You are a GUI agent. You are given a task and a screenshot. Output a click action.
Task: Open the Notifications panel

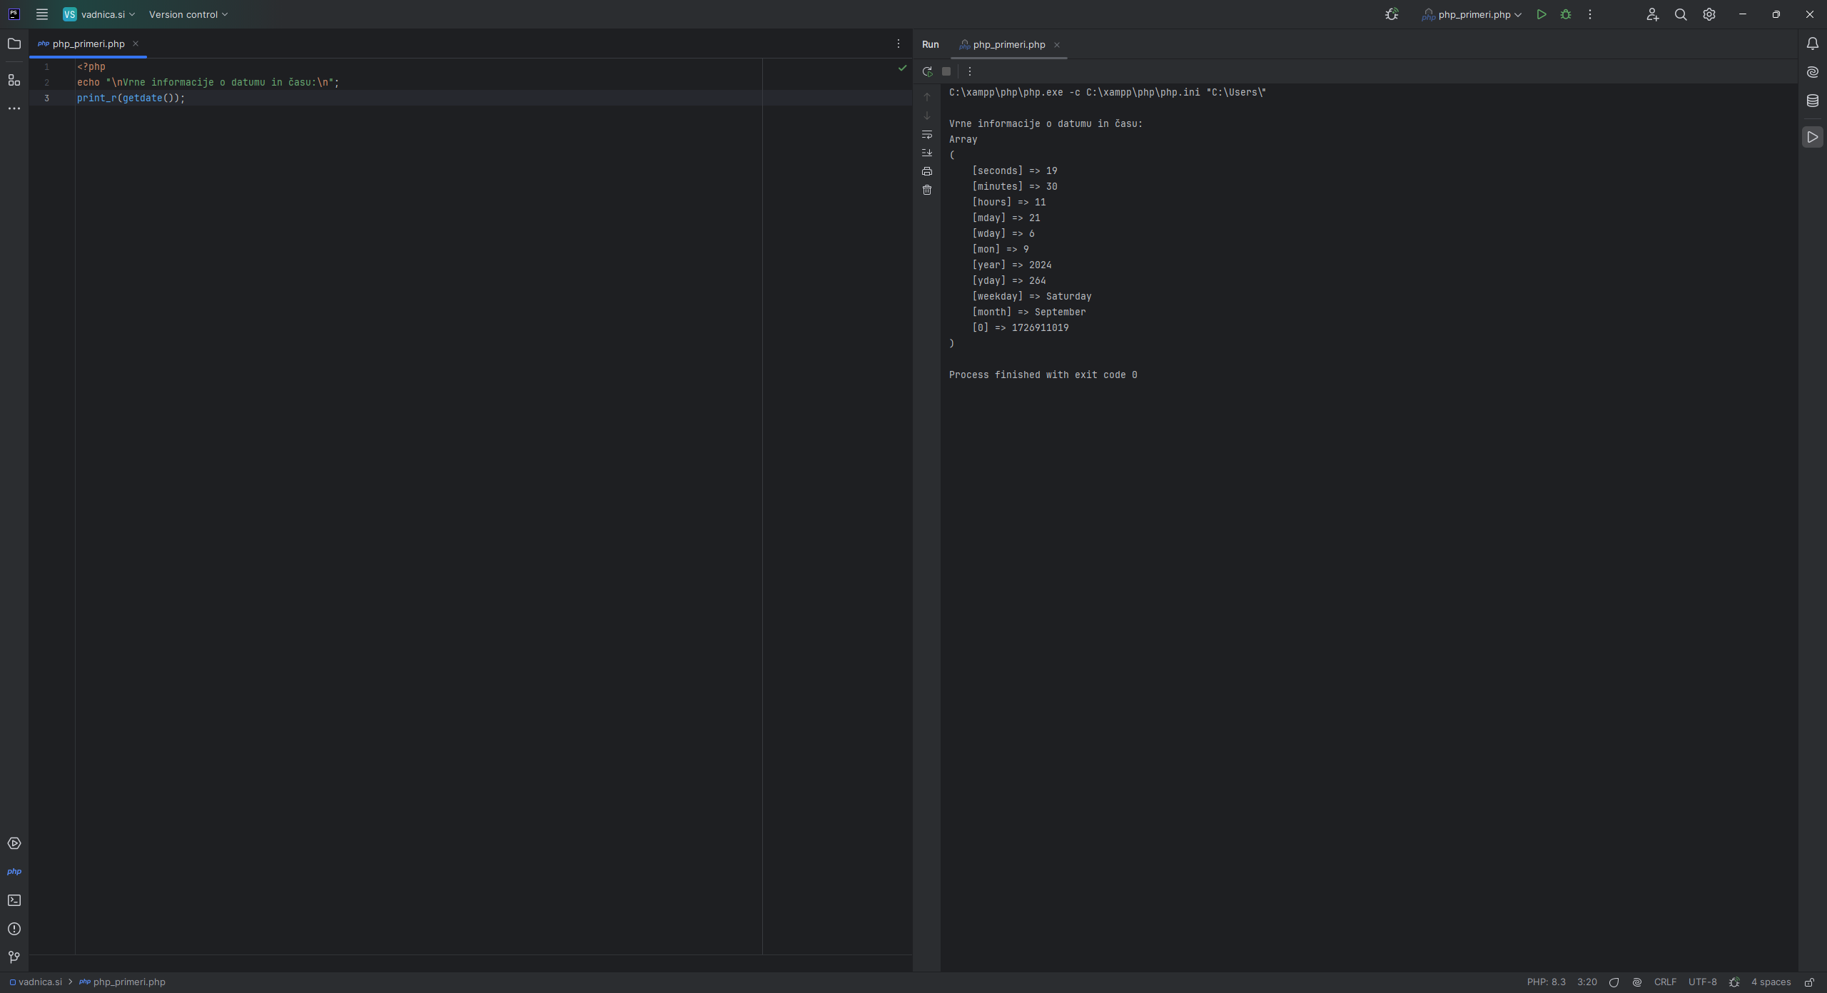(1812, 44)
